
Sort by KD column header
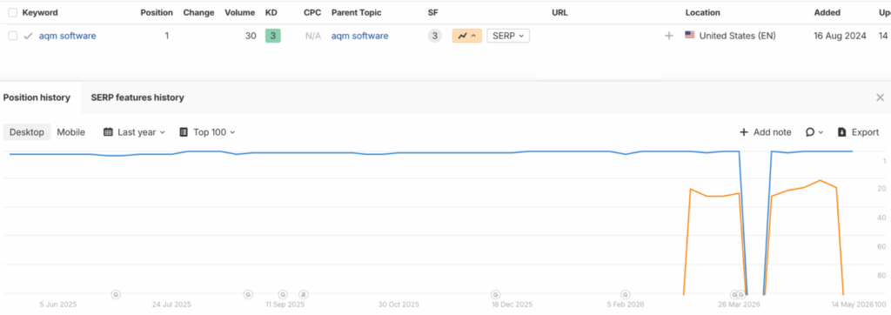pos(271,12)
